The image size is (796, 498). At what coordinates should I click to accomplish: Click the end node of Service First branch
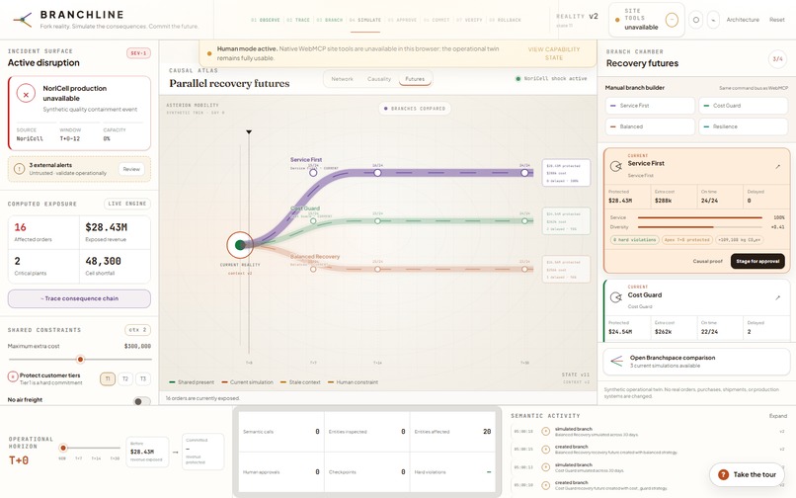[x=524, y=173]
